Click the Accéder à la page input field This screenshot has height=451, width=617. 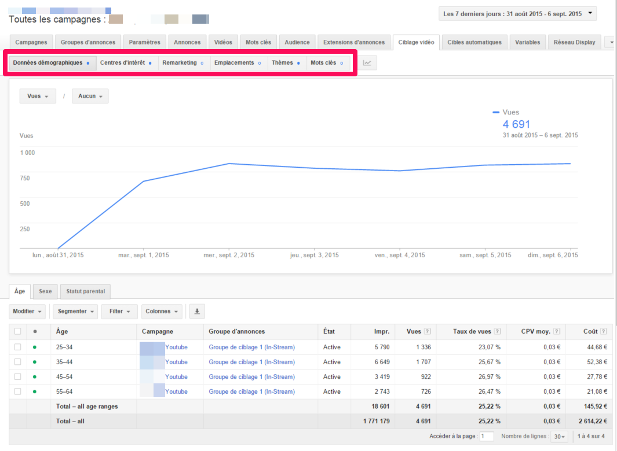[487, 437]
